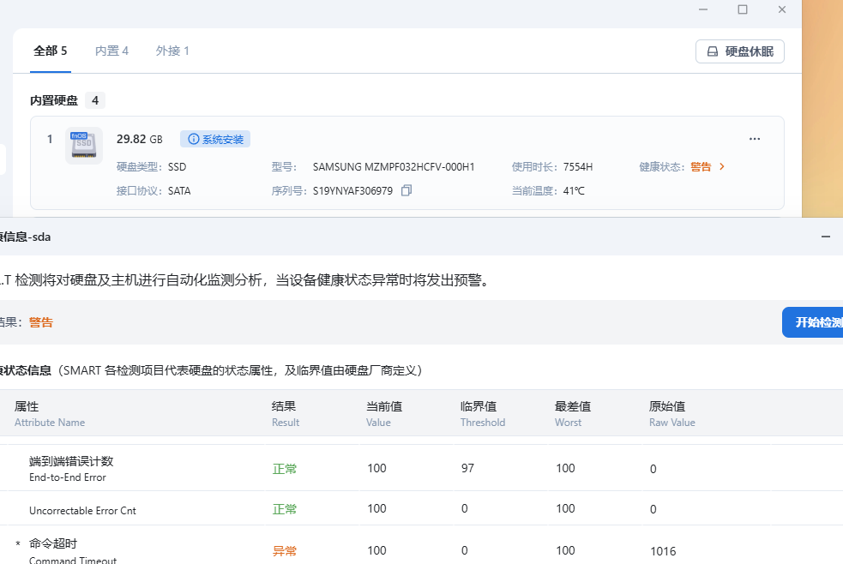The width and height of the screenshot is (843, 564).
Task: Close the window
Action: pyautogui.click(x=782, y=9)
